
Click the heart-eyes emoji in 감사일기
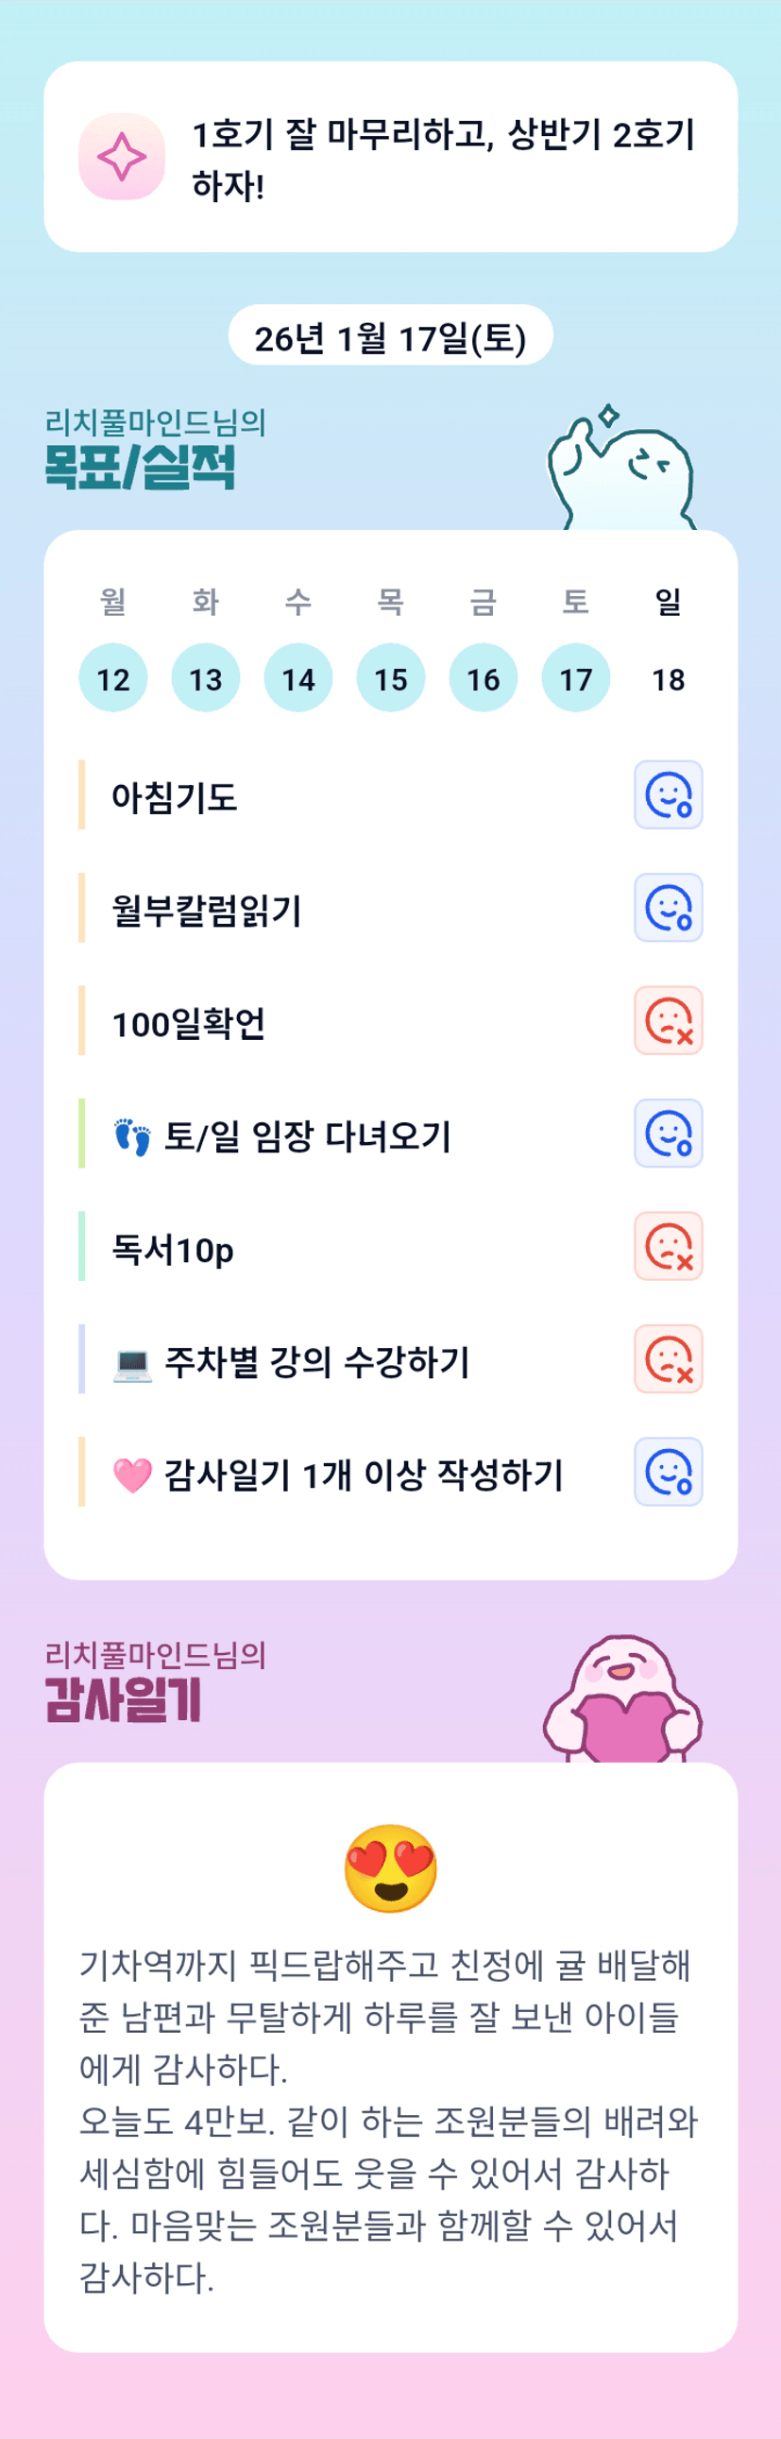click(390, 1868)
